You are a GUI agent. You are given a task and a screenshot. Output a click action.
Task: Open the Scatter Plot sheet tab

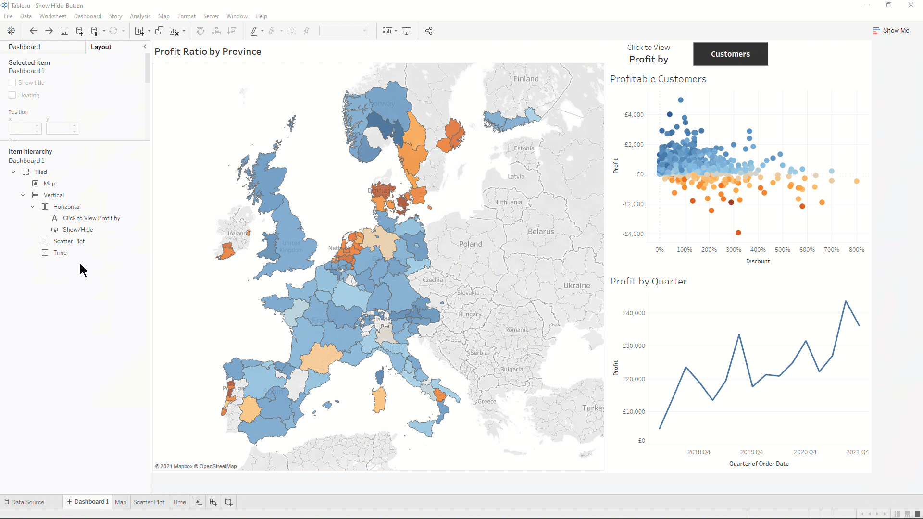click(x=149, y=502)
